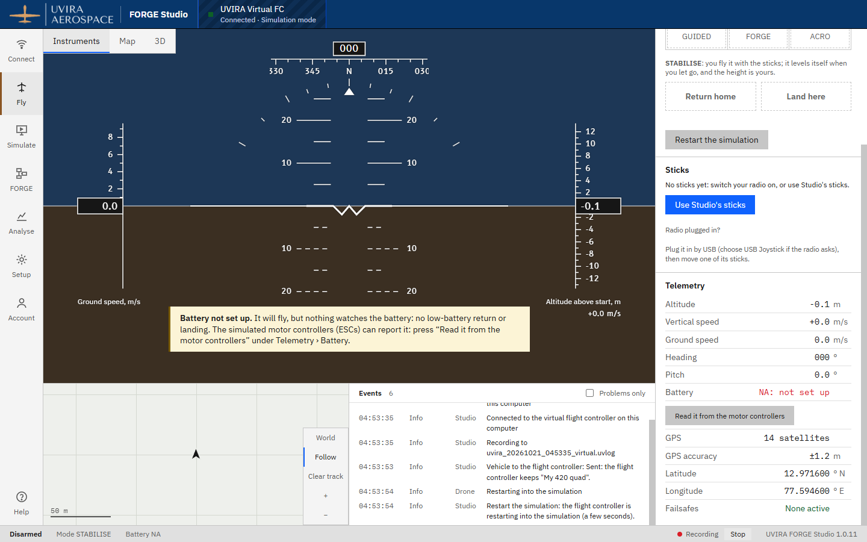Select the FORGE flight mode
The image size is (867, 542).
(759, 37)
